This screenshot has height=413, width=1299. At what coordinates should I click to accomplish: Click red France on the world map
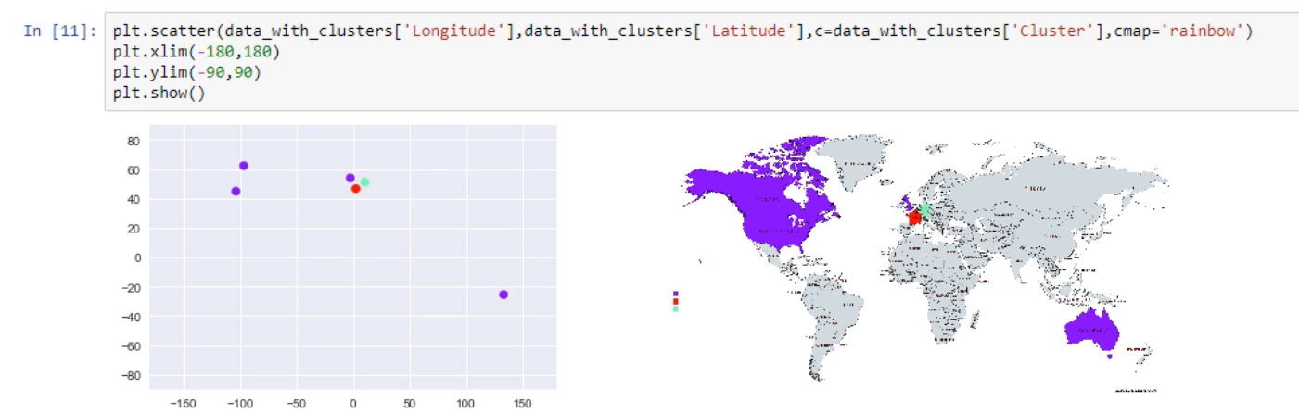pyautogui.click(x=914, y=219)
